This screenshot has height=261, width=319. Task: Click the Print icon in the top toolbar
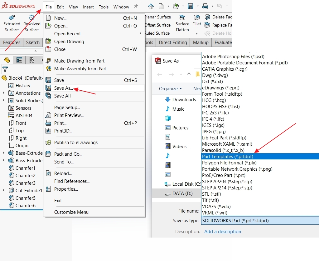pyautogui.click(x=205, y=7)
